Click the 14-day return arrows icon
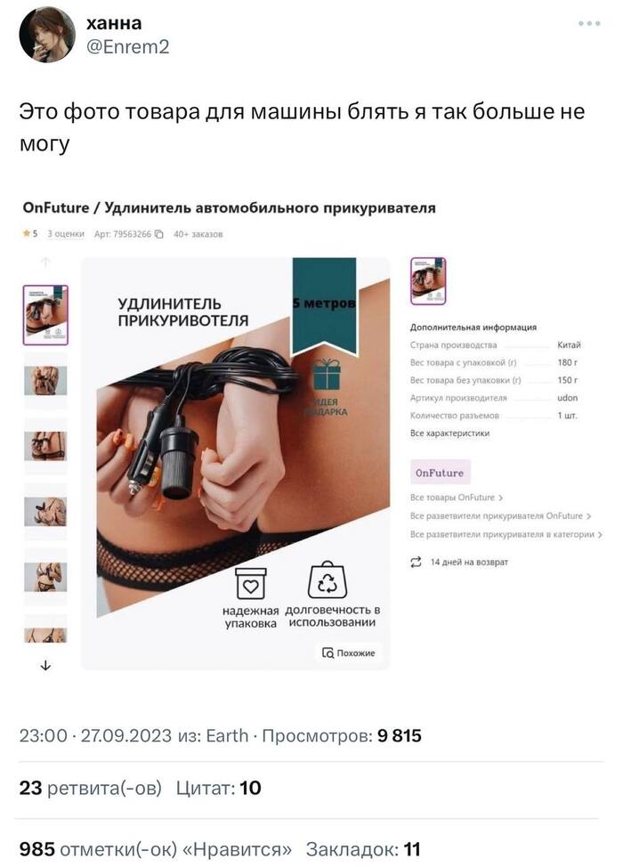Screen dimensions: 623x867 415,563
